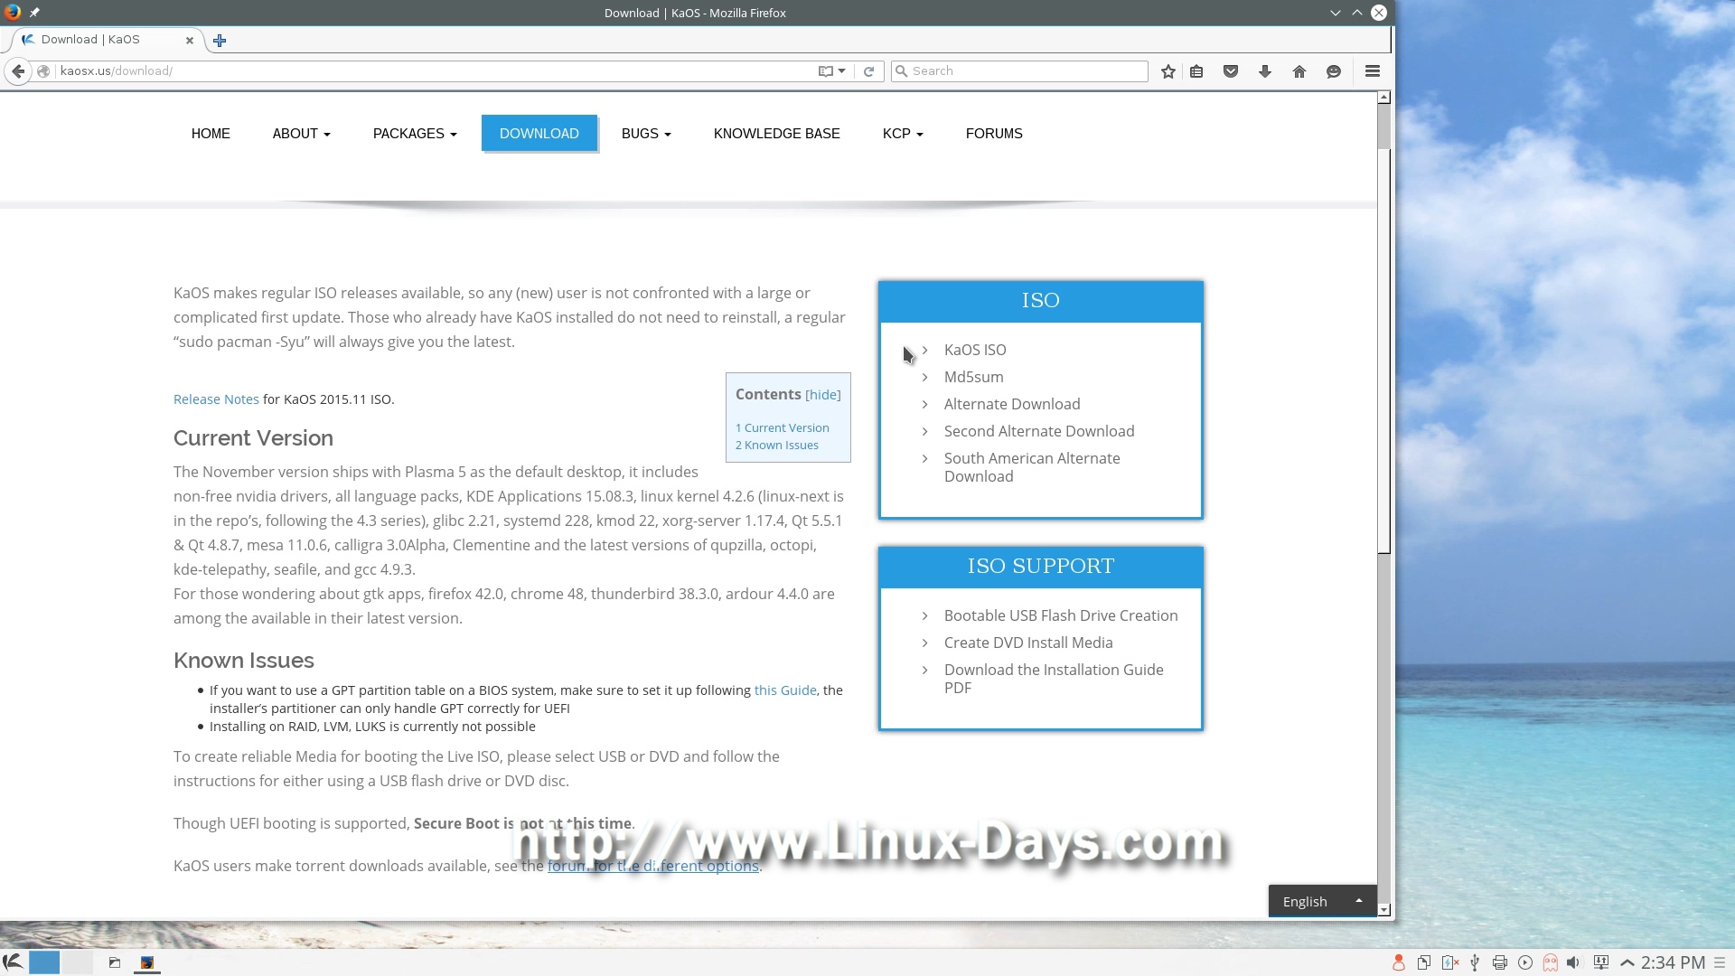Image resolution: width=1735 pixels, height=976 pixels.
Task: Bookmark this page with the star icon
Action: (x=1168, y=71)
